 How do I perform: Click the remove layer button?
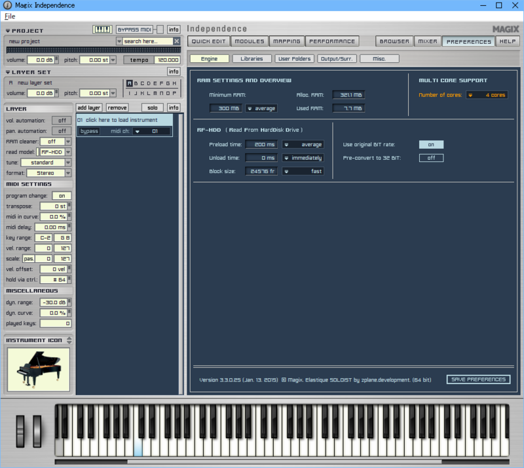click(117, 107)
